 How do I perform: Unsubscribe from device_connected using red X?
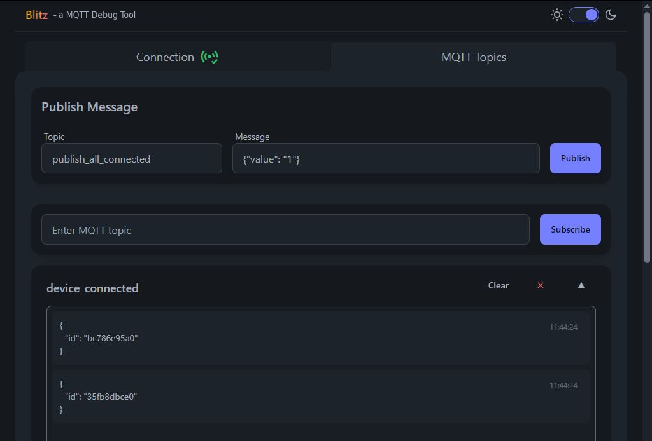pyautogui.click(x=541, y=285)
